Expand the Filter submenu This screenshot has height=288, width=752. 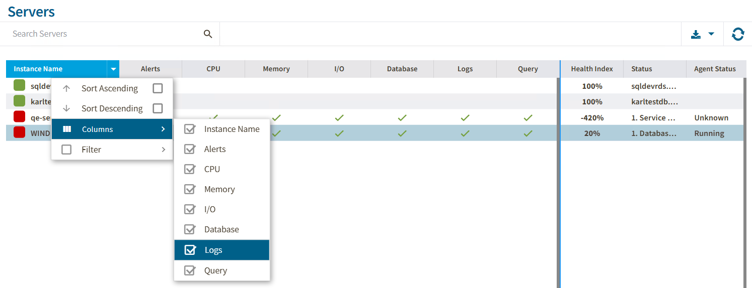[x=163, y=150]
